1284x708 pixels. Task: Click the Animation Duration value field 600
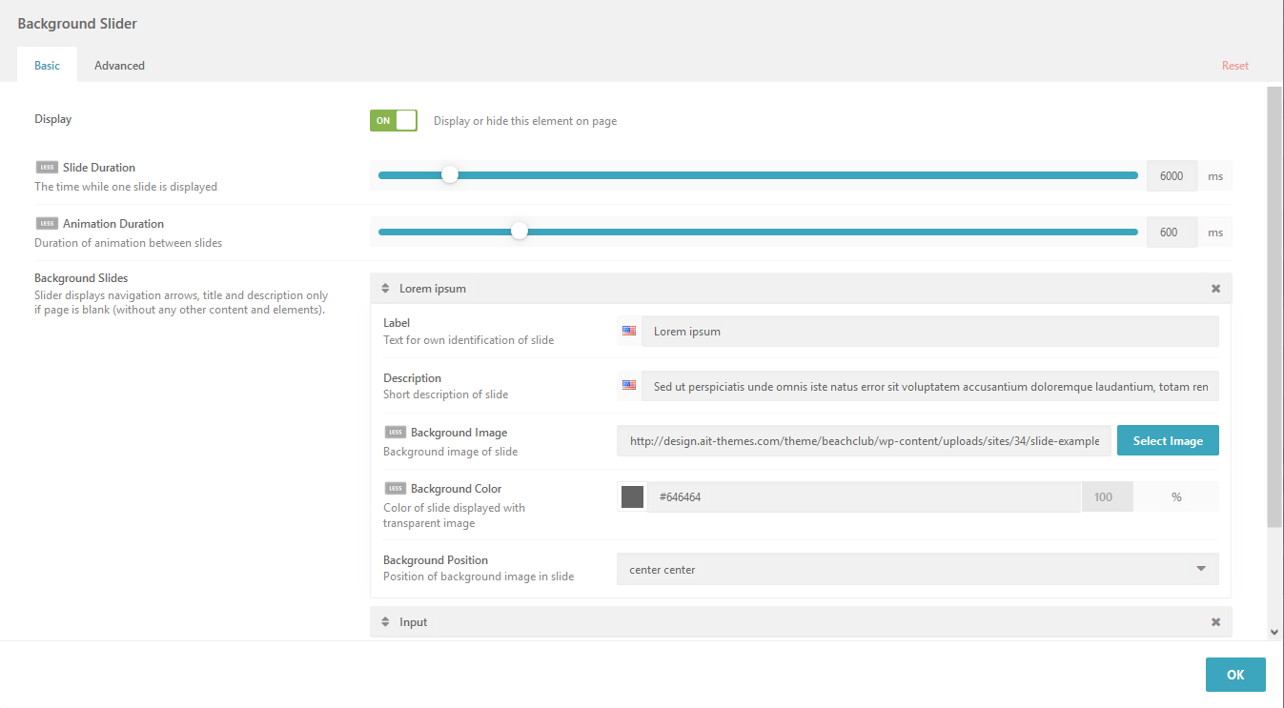[x=1172, y=232]
